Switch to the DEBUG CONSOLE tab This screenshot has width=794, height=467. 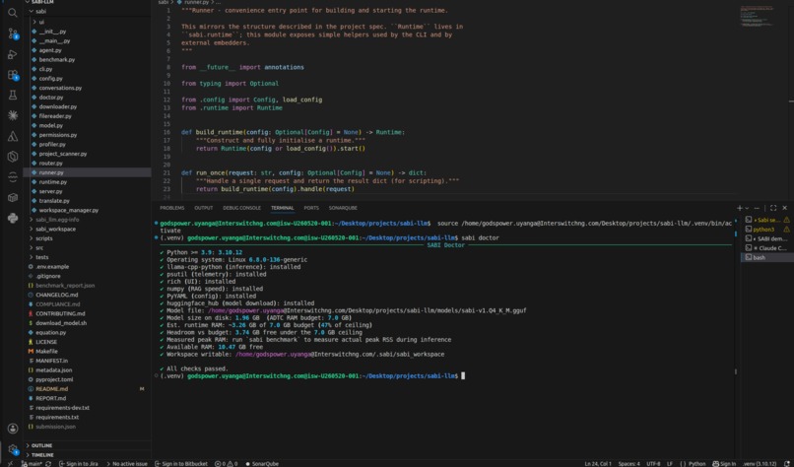(x=241, y=208)
